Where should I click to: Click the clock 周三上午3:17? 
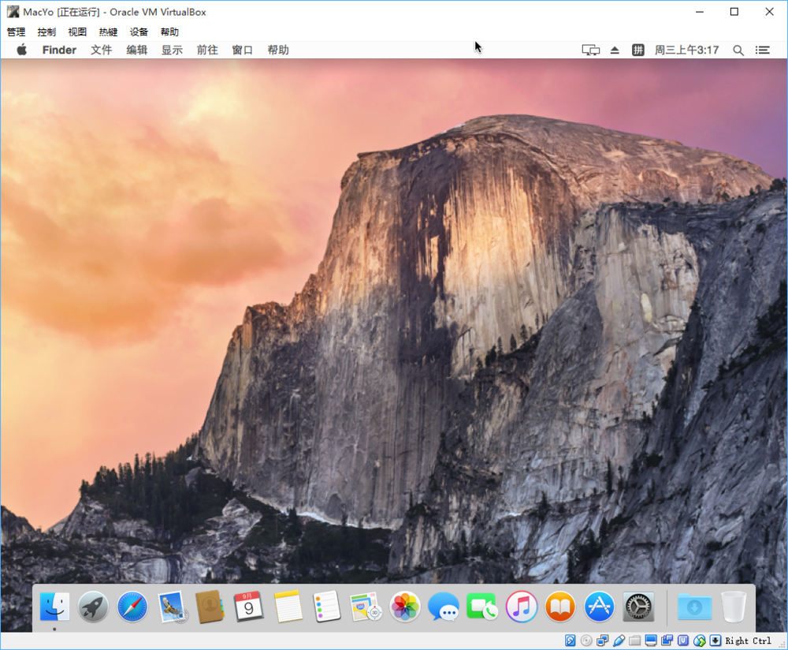pyautogui.click(x=686, y=50)
